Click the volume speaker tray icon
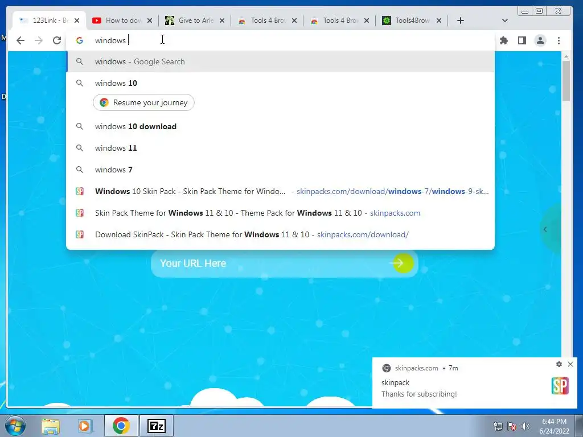This screenshot has height=437, width=583. click(x=525, y=426)
